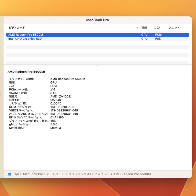
Task: Click the チップセットの機種 label
Action: [22, 79]
